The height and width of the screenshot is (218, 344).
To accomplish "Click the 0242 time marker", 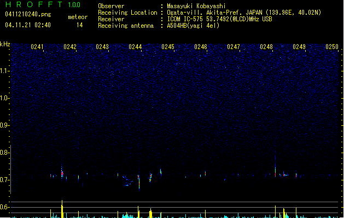I will (70, 47).
